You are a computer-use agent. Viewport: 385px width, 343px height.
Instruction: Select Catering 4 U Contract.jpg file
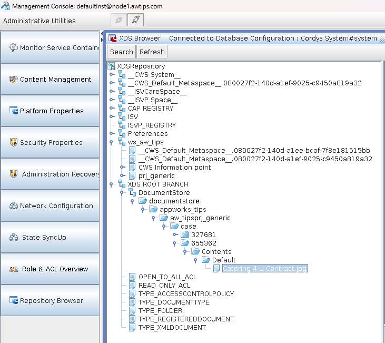point(264,269)
